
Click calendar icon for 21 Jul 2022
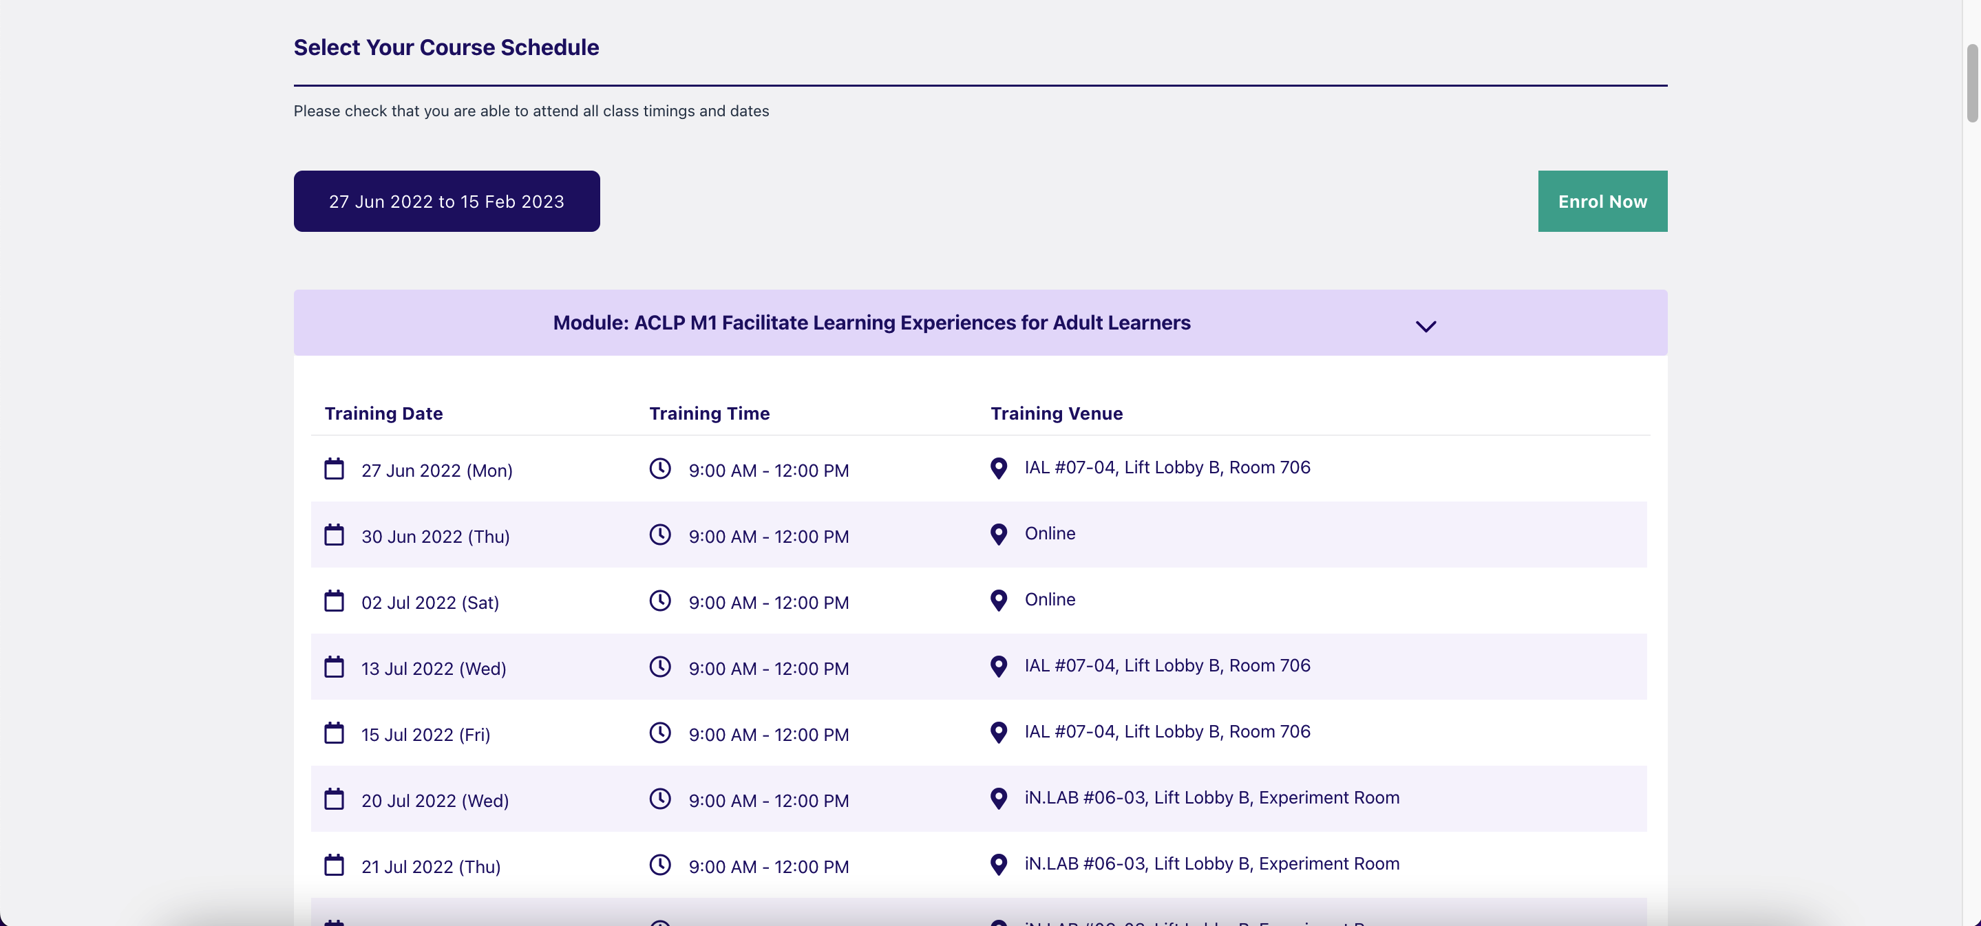(334, 865)
